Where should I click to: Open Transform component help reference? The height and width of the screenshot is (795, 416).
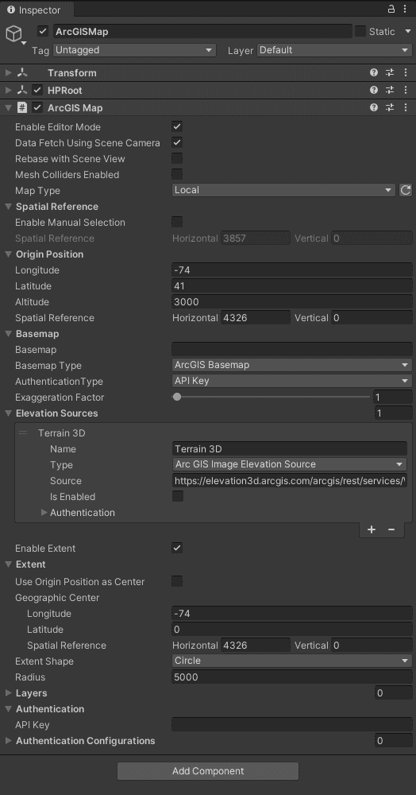pyautogui.click(x=374, y=73)
